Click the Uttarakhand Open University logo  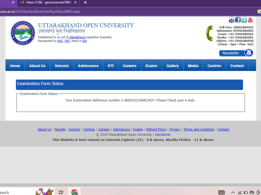23,33
